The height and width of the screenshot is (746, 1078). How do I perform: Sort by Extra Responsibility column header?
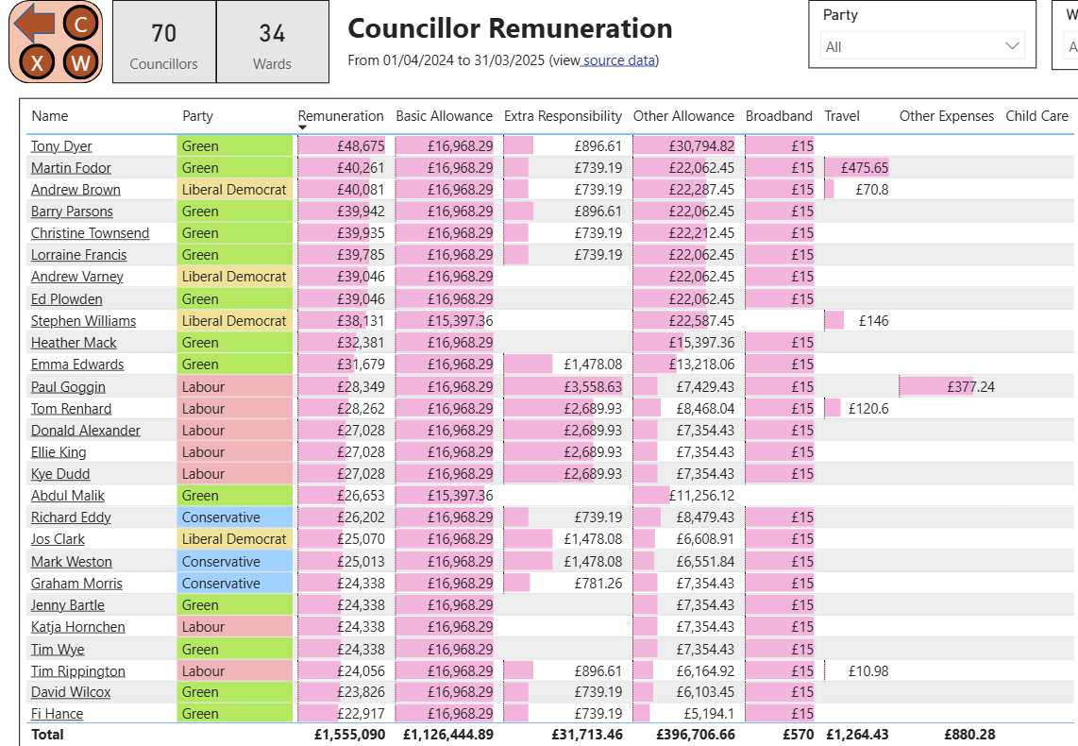click(x=563, y=116)
